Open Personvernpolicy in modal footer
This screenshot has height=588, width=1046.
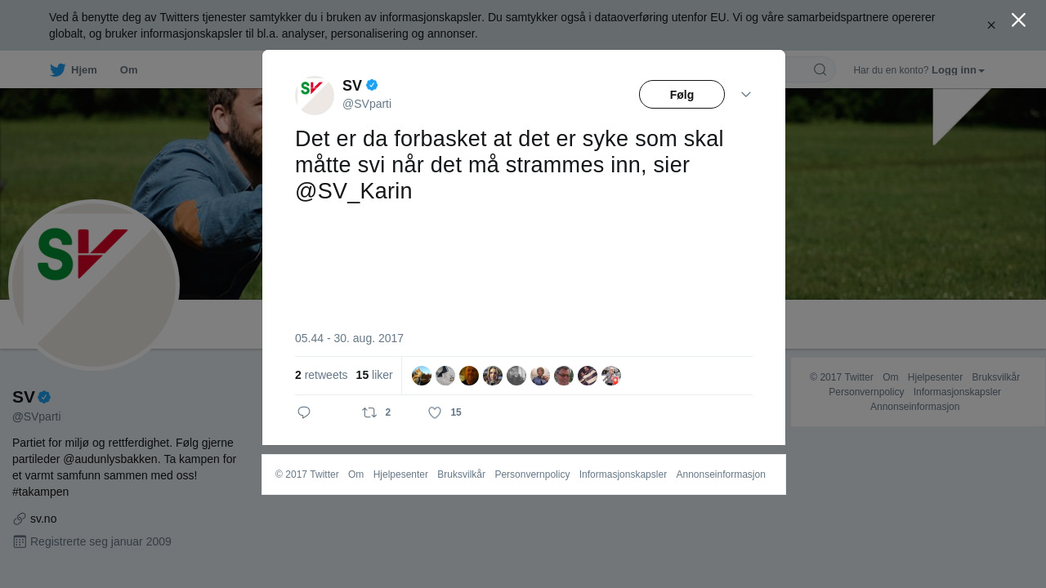point(532,474)
